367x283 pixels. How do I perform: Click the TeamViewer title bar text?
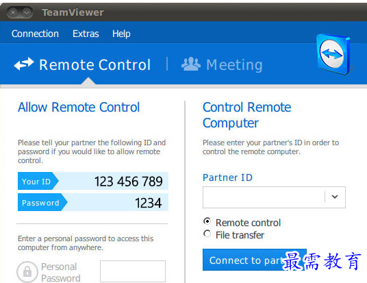point(73,12)
